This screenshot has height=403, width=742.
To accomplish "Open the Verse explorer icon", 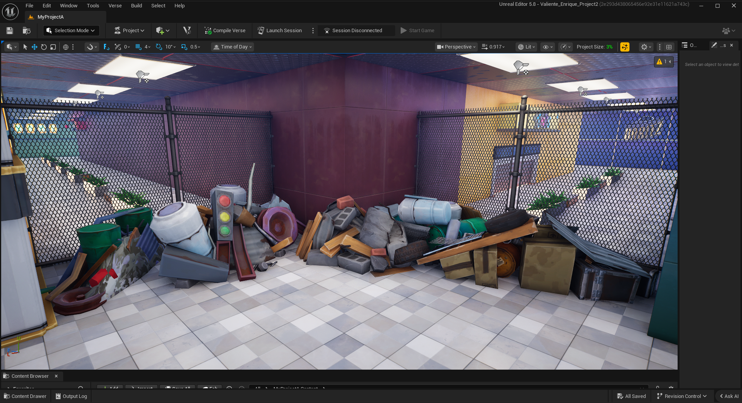I will 187,31.
